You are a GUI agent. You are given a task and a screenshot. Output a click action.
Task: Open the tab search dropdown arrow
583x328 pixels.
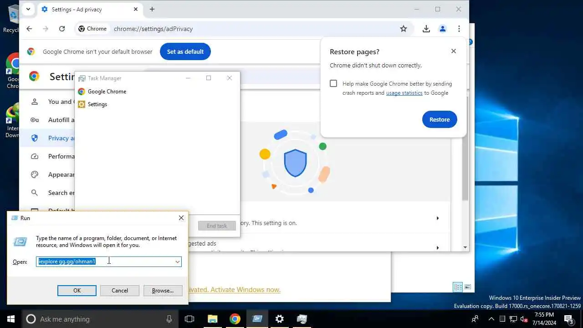click(28, 9)
